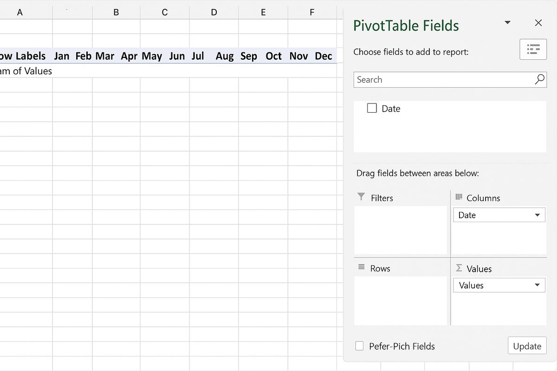Open the PivotTable Fields layout tools button
Viewport: 557px width, 371px height.
pos(533,49)
